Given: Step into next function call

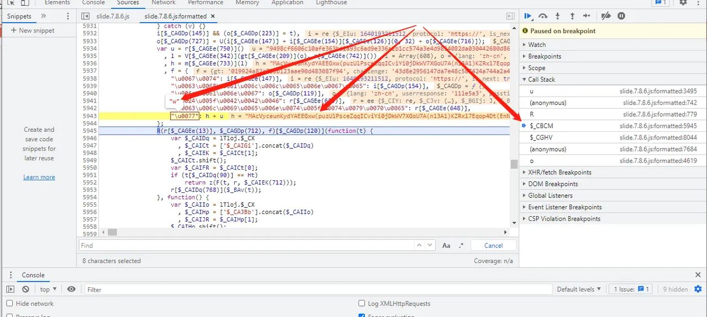Looking at the screenshot, I should pyautogui.click(x=557, y=16).
